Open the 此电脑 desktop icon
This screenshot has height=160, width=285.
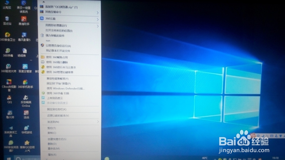(x=7, y=5)
